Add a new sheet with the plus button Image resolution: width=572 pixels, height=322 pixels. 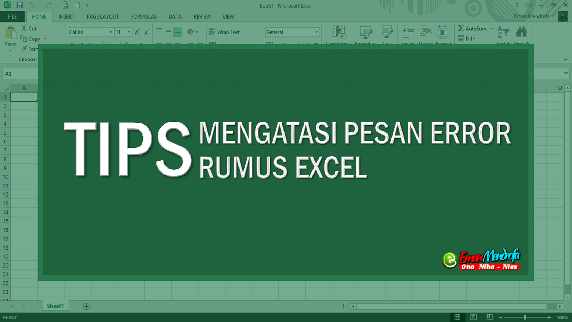[86, 306]
